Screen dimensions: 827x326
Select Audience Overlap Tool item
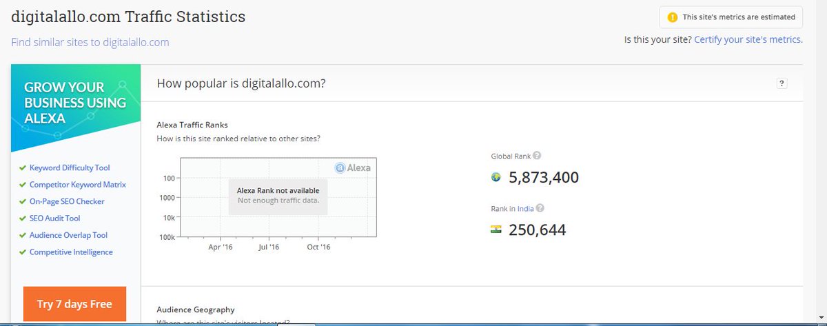pyautogui.click(x=68, y=235)
